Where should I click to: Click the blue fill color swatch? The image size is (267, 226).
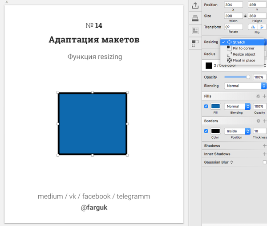(215, 107)
